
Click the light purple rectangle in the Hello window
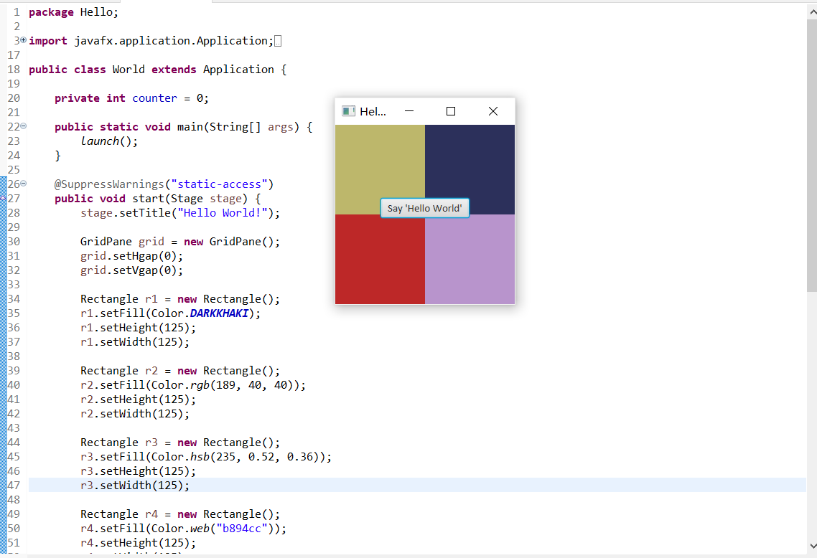point(470,259)
